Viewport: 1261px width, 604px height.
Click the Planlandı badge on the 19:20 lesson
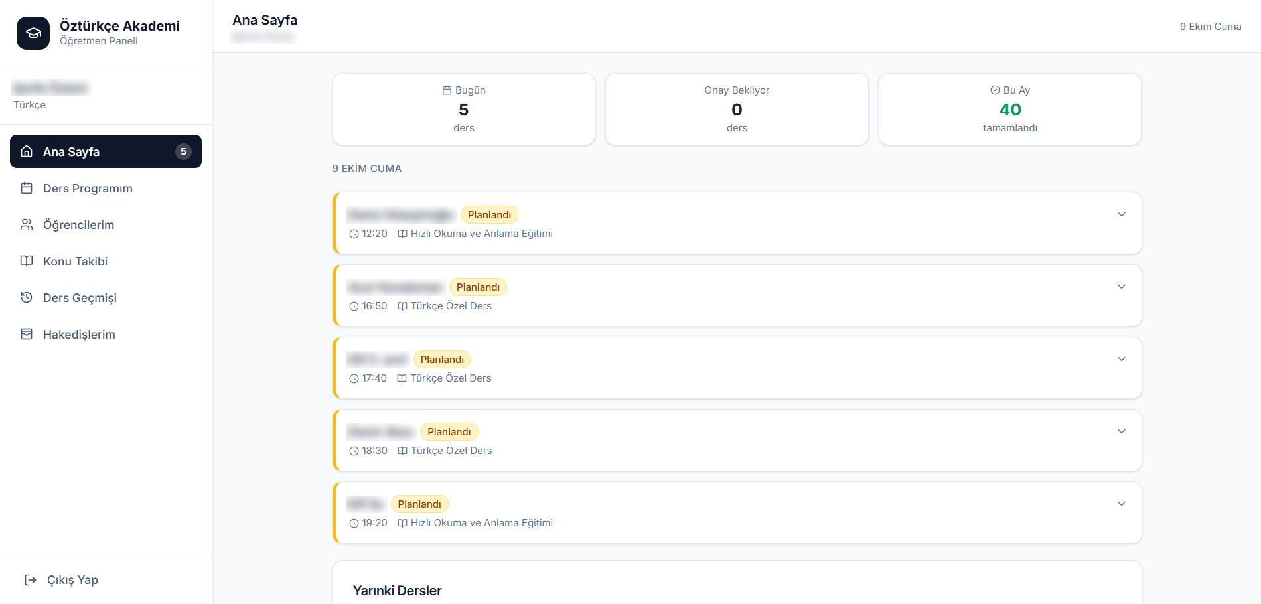pyautogui.click(x=419, y=504)
